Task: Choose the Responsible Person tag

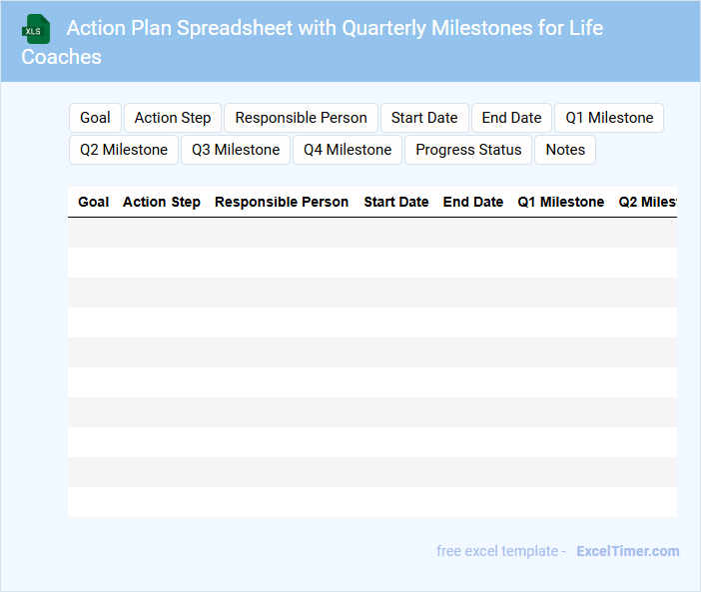Action: [x=301, y=118]
